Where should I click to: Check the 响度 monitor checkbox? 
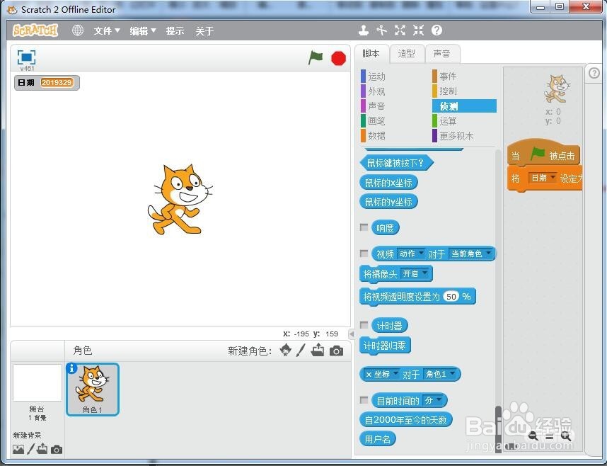[x=364, y=227]
